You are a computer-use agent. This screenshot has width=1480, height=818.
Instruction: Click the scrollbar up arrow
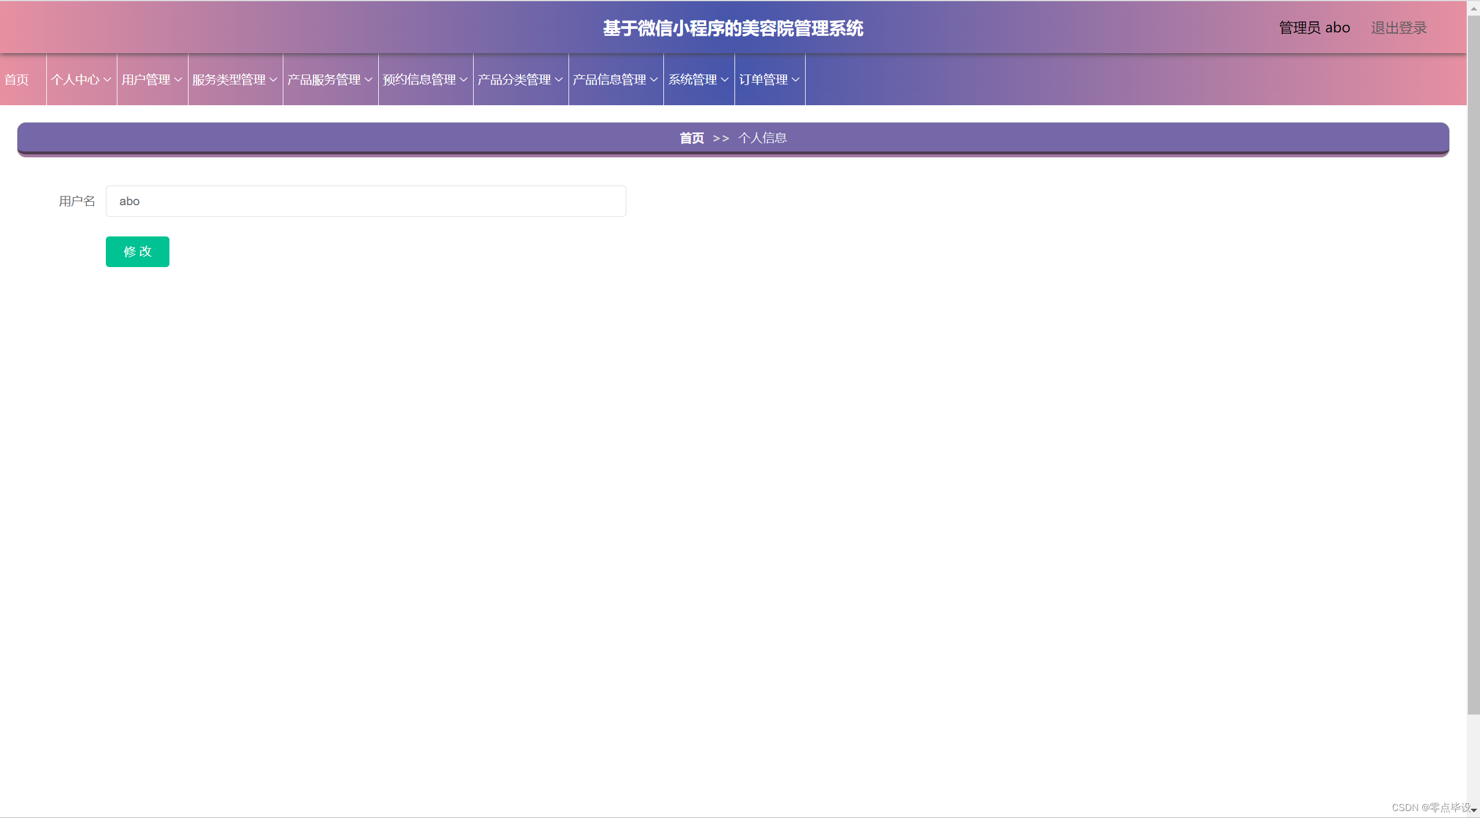coord(1474,8)
